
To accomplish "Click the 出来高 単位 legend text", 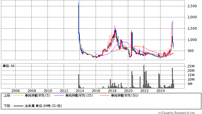I will [43, 106].
